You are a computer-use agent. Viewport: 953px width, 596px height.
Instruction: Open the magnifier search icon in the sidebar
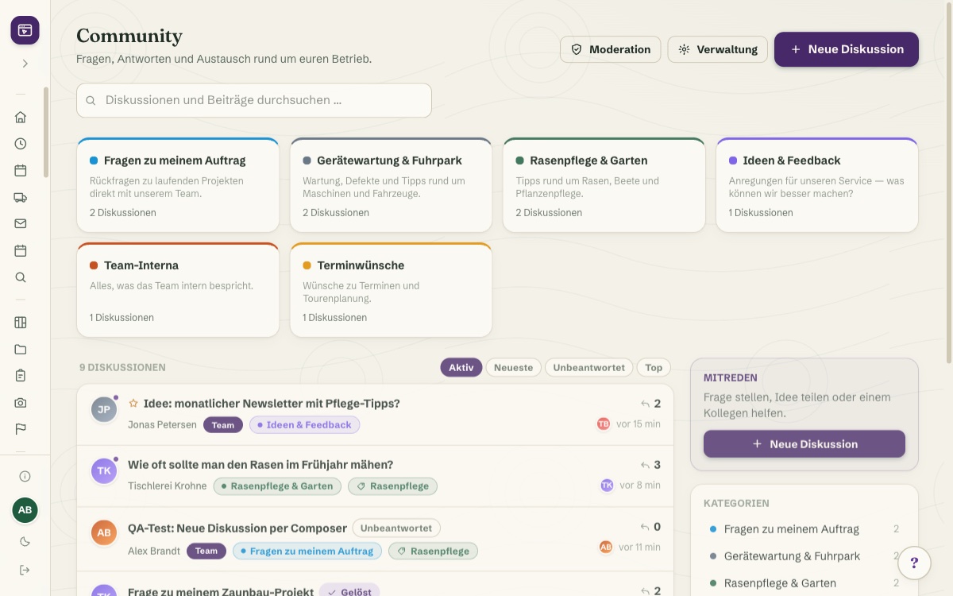pos(21,277)
